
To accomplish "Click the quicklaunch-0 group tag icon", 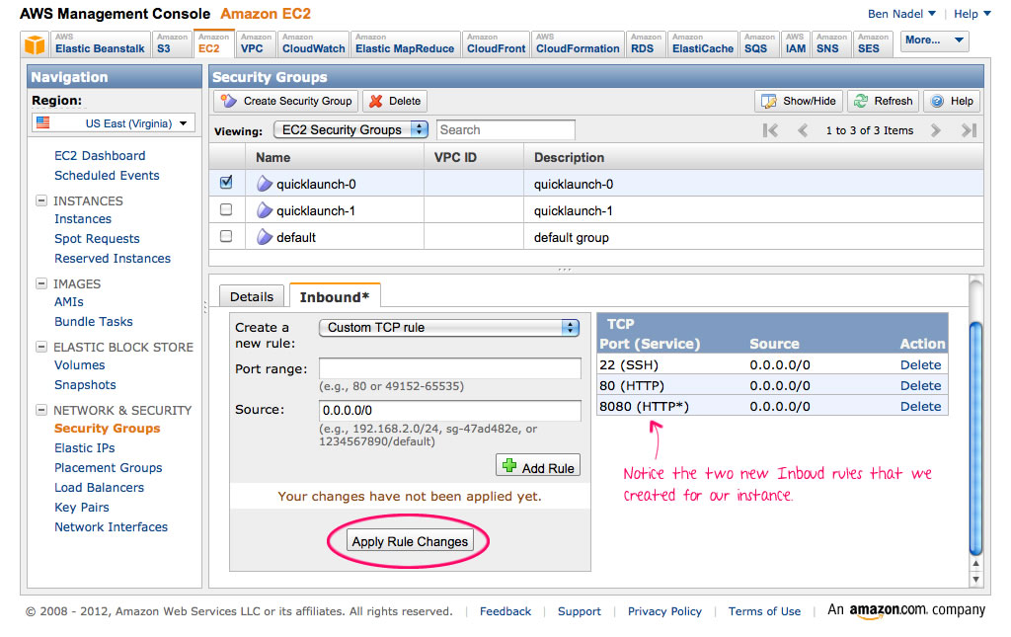I will pos(265,184).
